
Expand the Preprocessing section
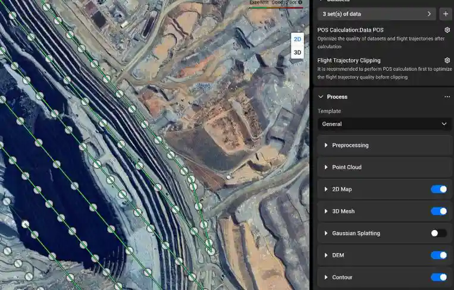coord(326,145)
